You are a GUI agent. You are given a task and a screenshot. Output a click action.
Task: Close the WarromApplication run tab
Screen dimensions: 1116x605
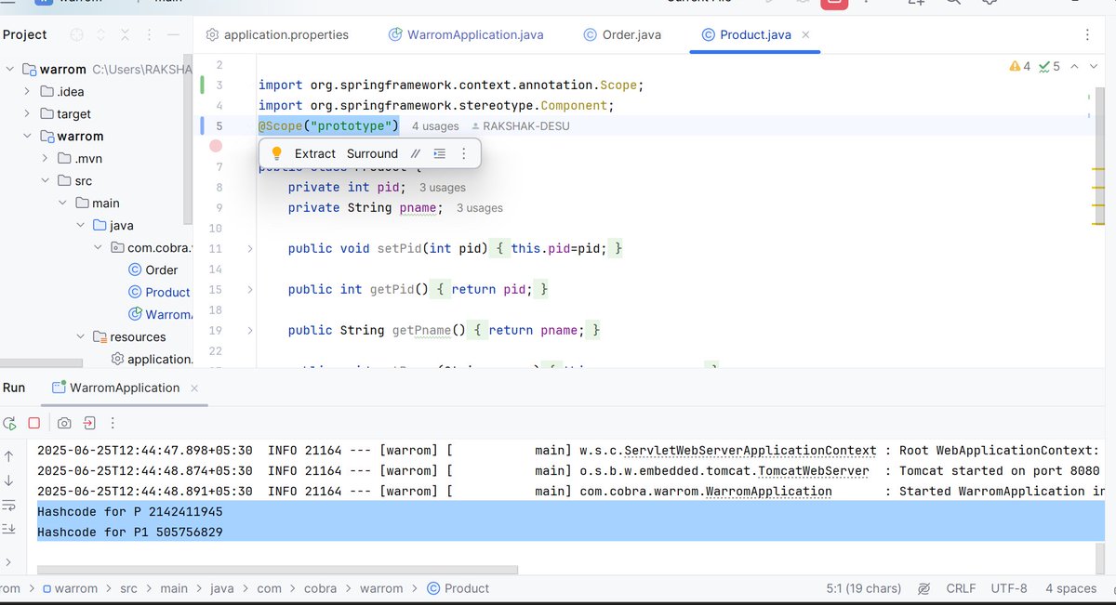193,388
